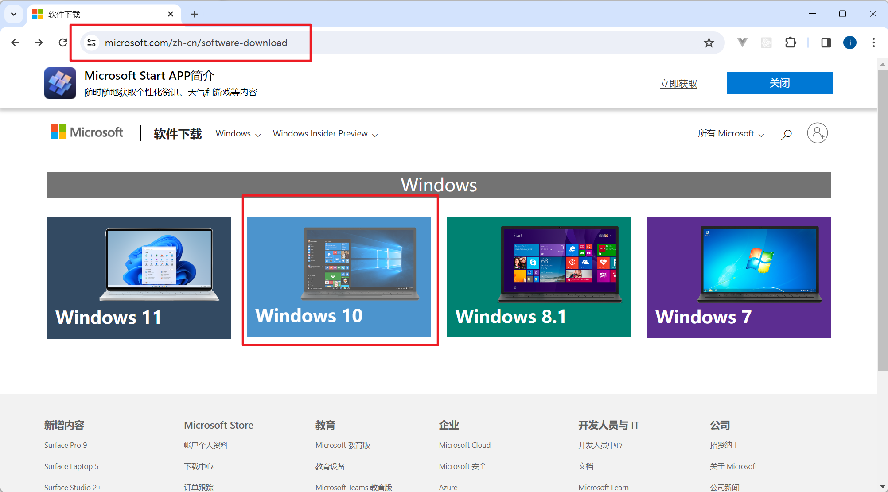Open Microsoft Teams 教育版 link

354,487
